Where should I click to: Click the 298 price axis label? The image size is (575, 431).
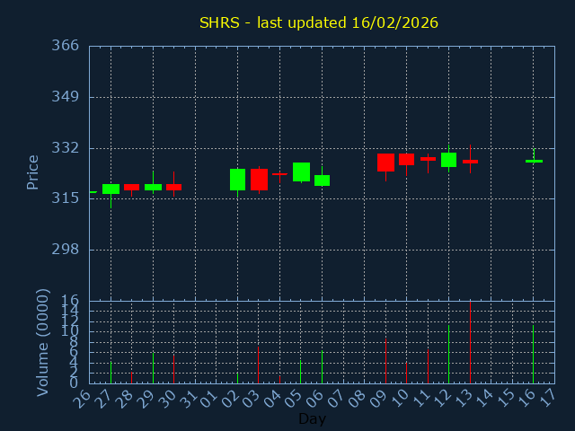point(65,250)
